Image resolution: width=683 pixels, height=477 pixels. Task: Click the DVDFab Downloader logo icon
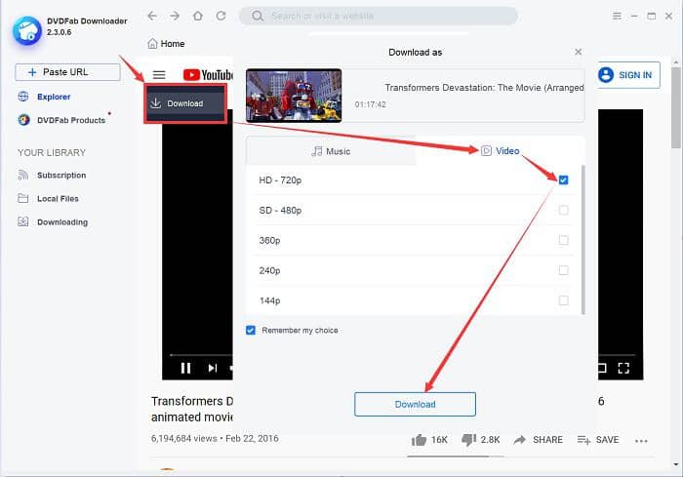(27, 30)
